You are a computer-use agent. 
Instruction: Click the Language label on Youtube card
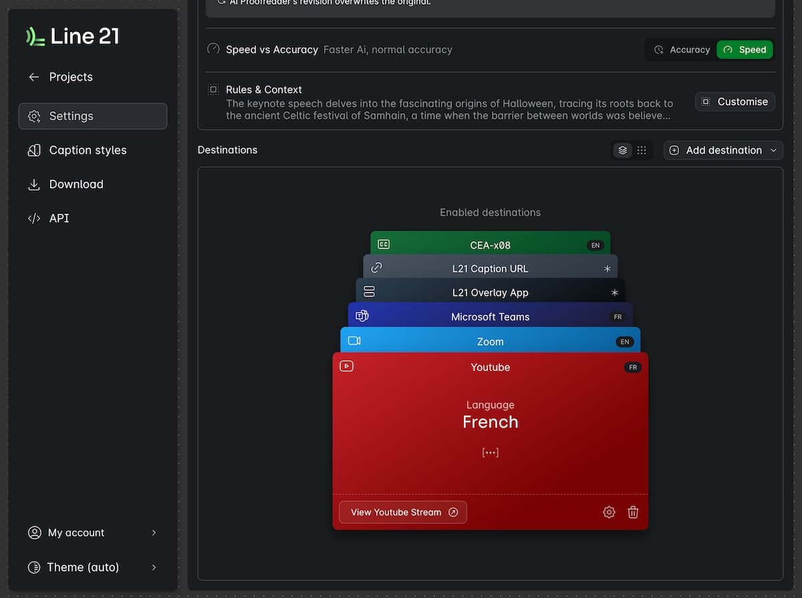pyautogui.click(x=491, y=405)
